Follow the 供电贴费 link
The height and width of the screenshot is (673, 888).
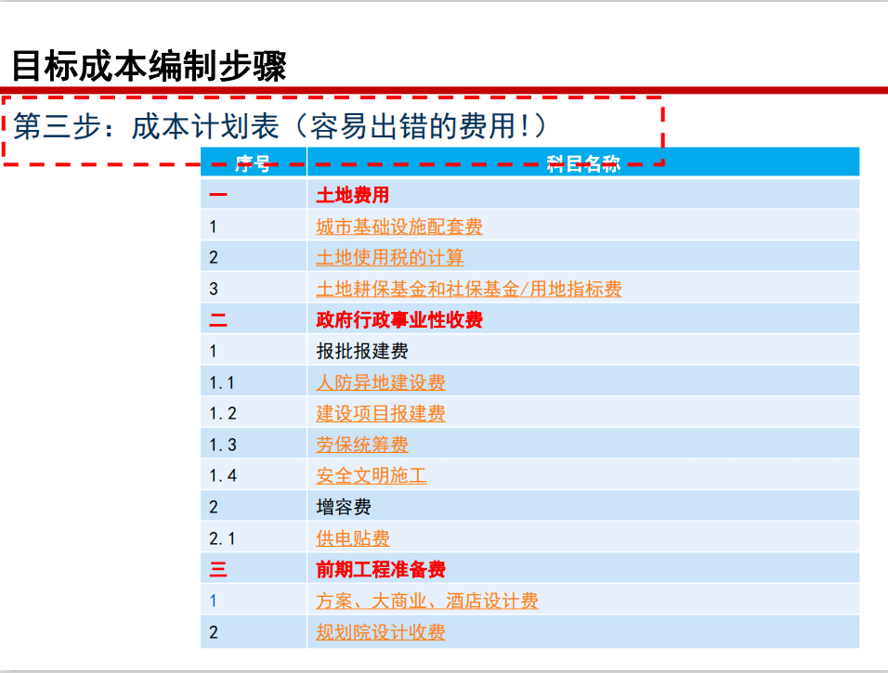click(x=352, y=538)
